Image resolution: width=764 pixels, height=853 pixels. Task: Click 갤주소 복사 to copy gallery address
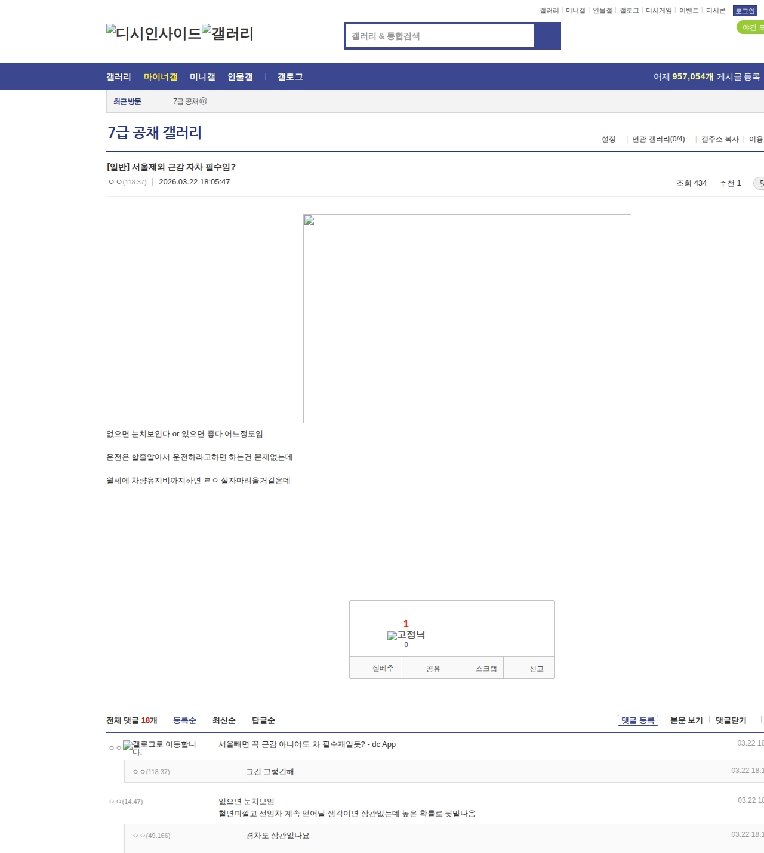tap(720, 139)
